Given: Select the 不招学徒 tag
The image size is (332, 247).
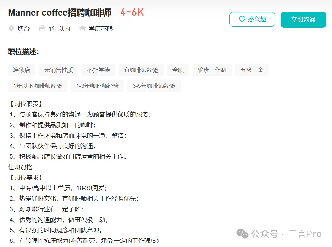Looking at the screenshot, I should point(99,70).
